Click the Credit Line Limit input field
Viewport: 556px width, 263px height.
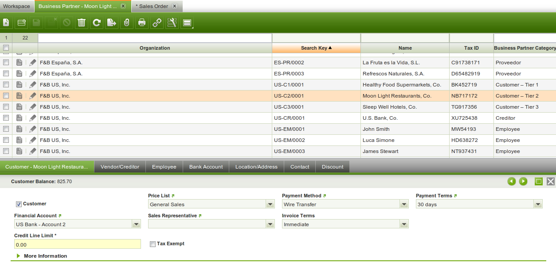(x=77, y=244)
